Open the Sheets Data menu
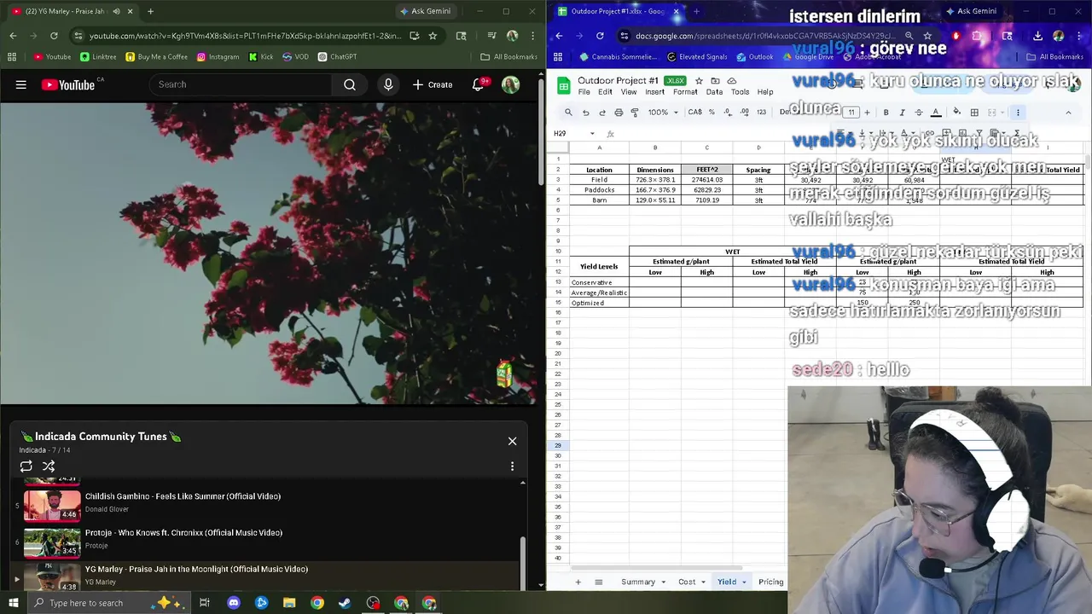 point(714,92)
